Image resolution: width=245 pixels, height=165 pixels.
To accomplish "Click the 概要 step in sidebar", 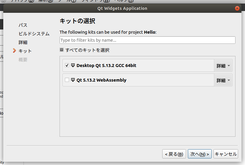I will pos(23,60).
